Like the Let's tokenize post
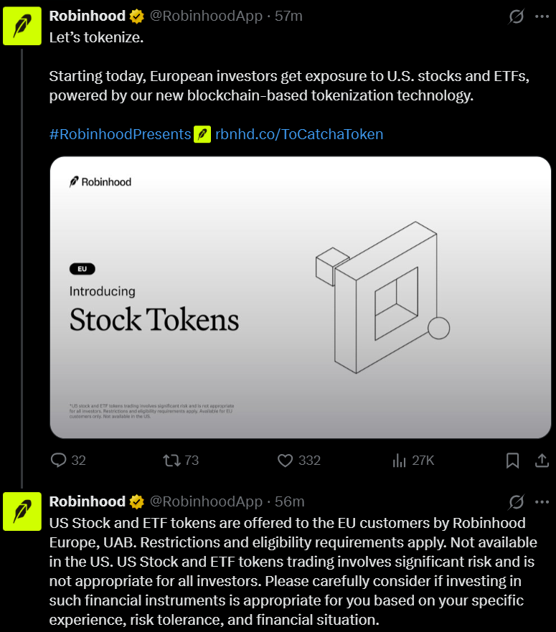Screen dimensions: 556x632 click(286, 460)
